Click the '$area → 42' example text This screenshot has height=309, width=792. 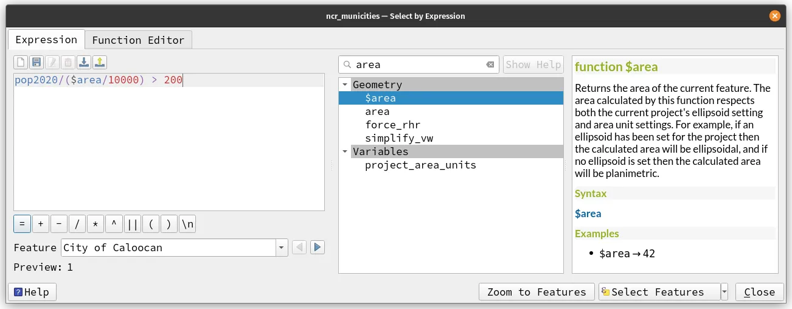[x=627, y=254]
